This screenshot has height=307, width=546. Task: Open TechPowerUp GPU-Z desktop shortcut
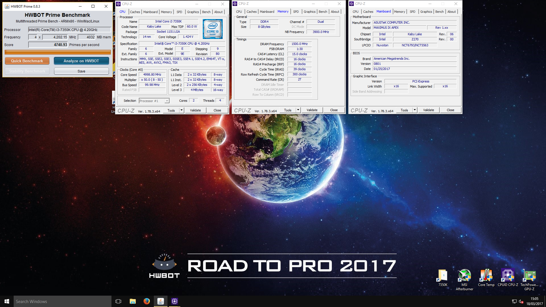(x=529, y=279)
